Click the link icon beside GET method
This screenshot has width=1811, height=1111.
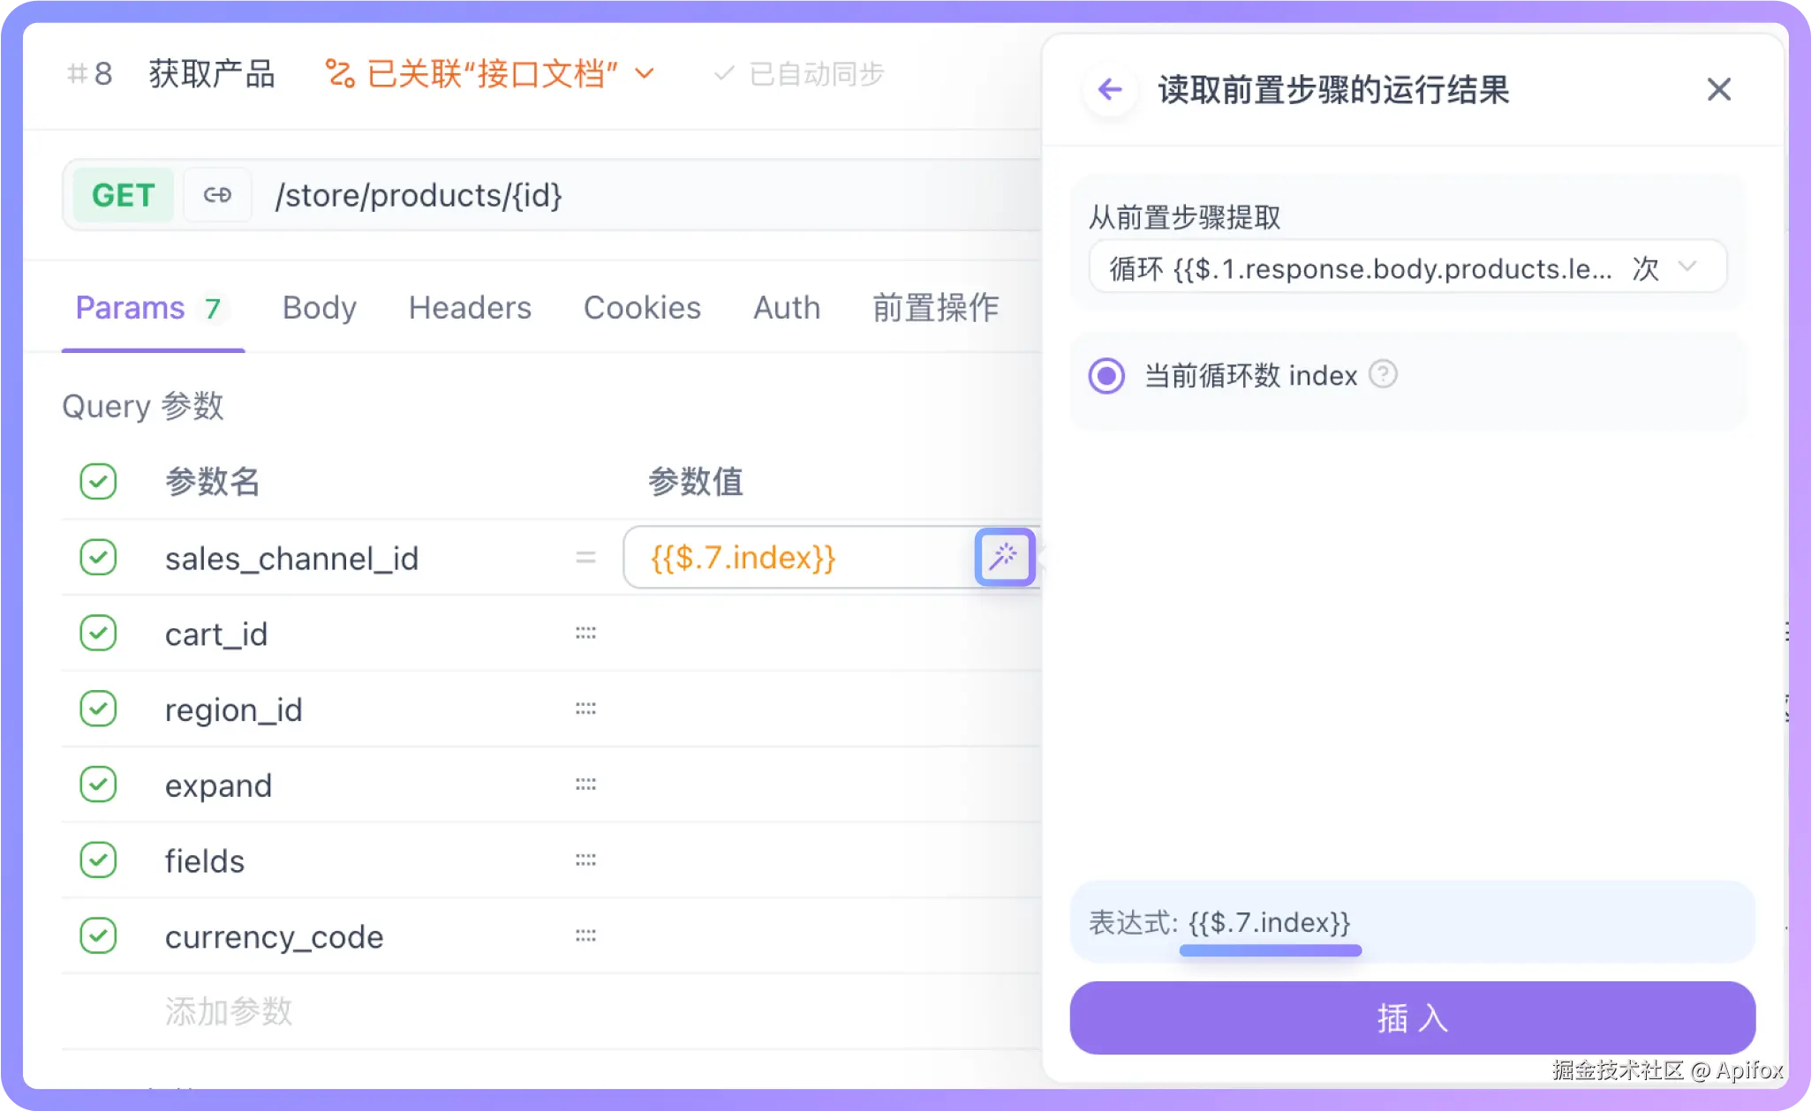tap(217, 195)
